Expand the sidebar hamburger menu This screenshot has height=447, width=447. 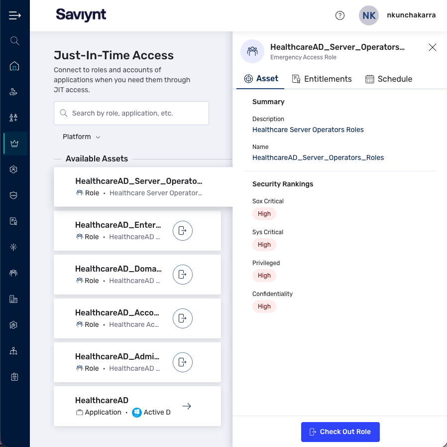(x=14, y=15)
